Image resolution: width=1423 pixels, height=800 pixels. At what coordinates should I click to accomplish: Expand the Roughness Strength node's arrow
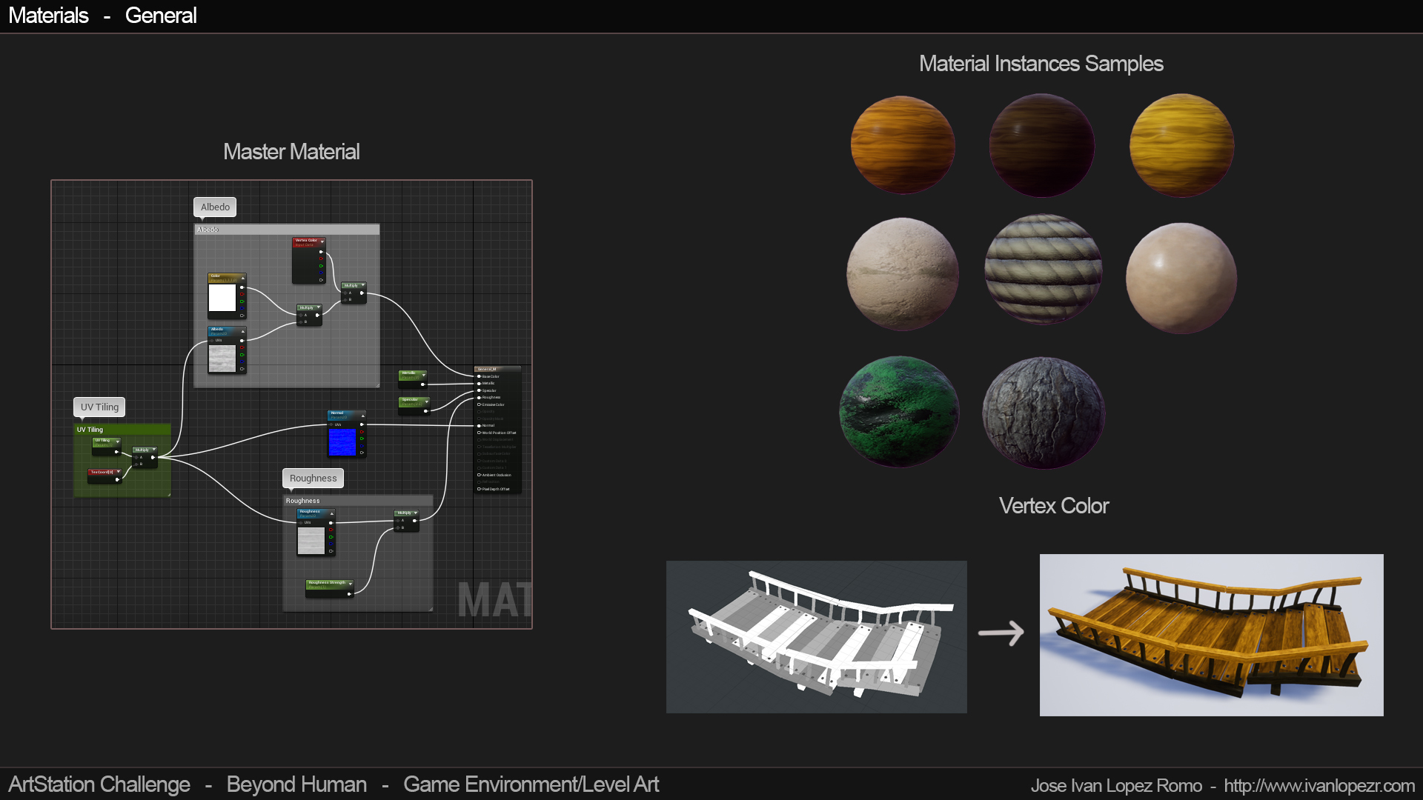click(350, 584)
